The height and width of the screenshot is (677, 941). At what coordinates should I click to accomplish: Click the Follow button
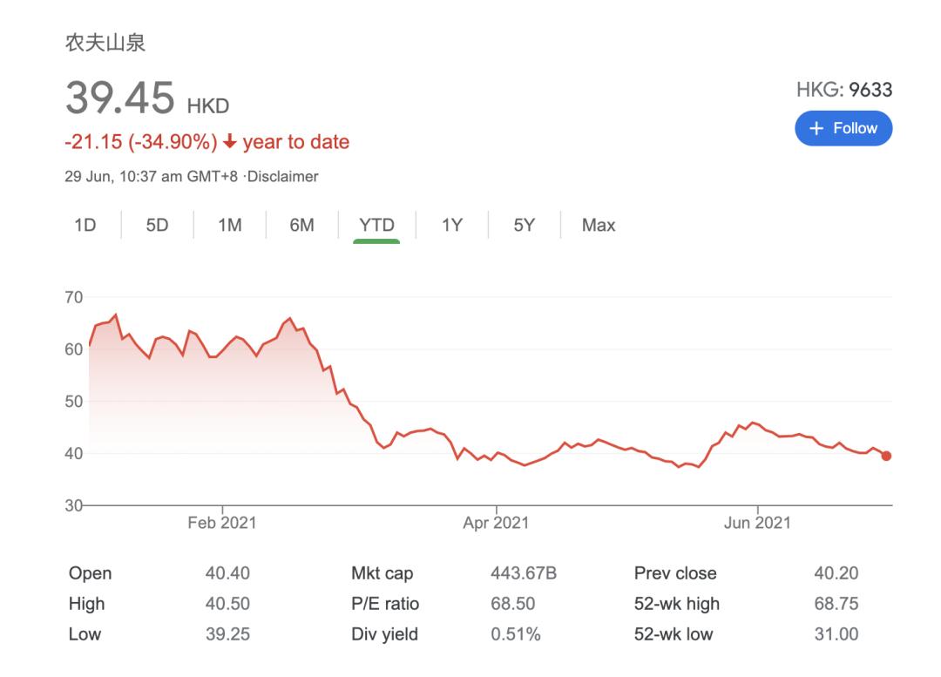[843, 128]
